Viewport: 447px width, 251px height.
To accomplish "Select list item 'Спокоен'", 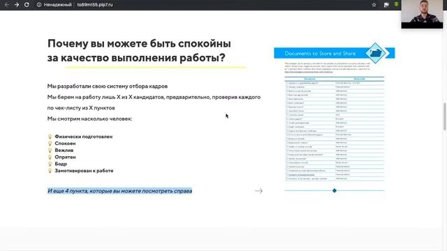I will (x=65, y=144).
